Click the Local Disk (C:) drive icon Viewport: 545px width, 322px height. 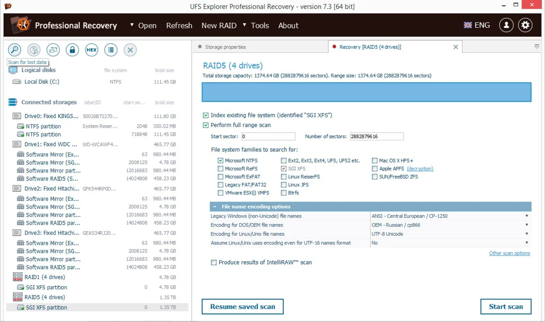(x=17, y=82)
